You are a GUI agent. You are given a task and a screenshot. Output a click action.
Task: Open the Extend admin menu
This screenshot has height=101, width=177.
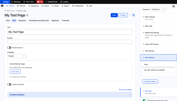click(x=45, y=6)
